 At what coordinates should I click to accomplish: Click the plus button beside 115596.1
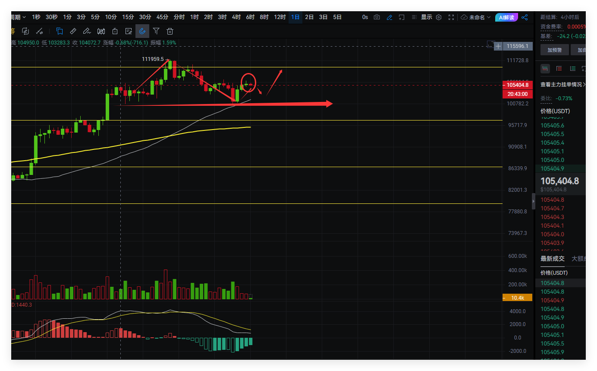pos(498,46)
